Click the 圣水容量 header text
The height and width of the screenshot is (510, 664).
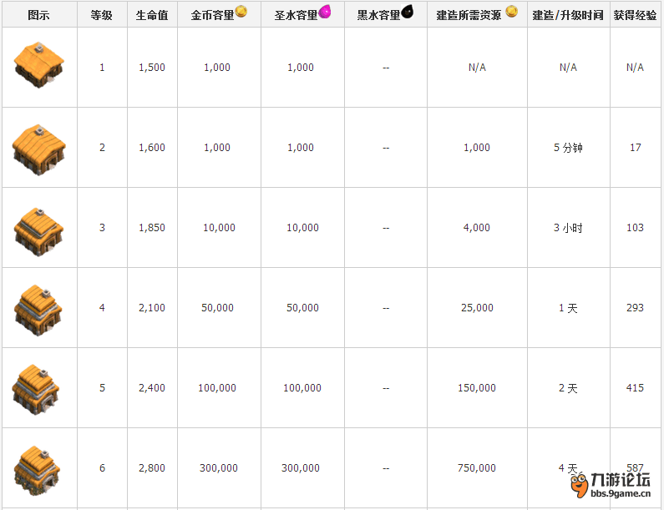pyautogui.click(x=296, y=15)
